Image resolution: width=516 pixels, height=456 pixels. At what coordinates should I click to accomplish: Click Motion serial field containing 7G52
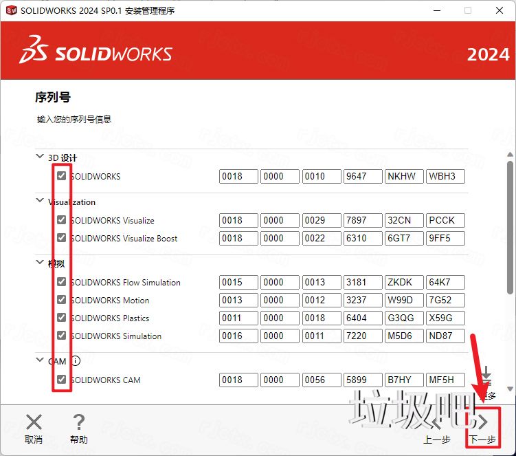point(445,300)
